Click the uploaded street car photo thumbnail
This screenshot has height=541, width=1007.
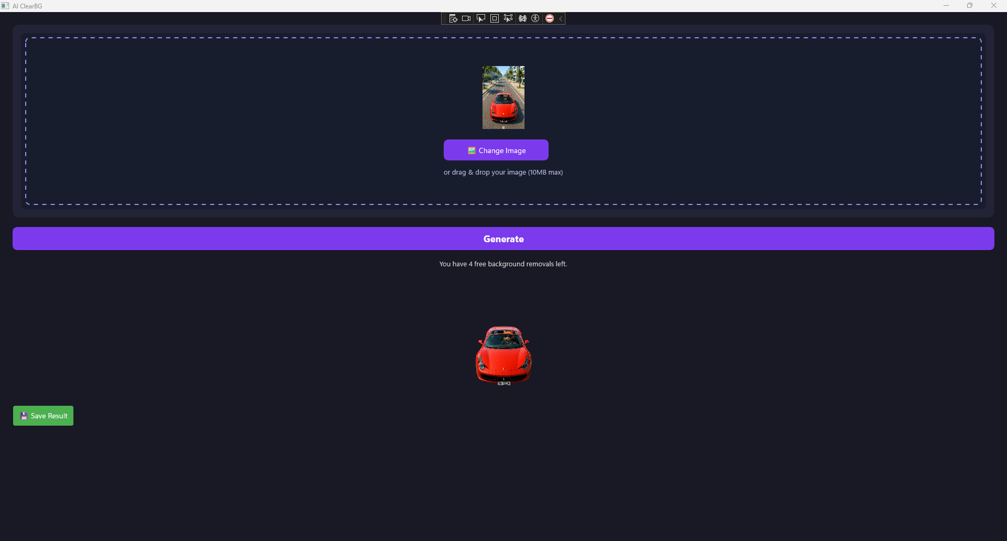(x=504, y=98)
